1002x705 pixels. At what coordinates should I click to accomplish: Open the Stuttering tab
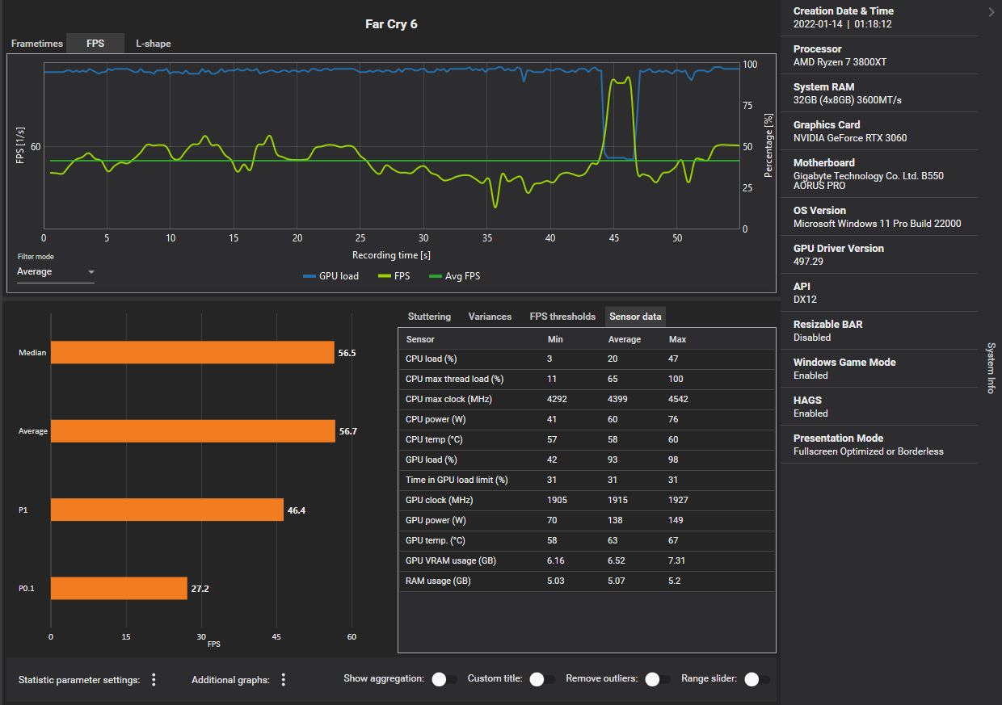(x=429, y=317)
